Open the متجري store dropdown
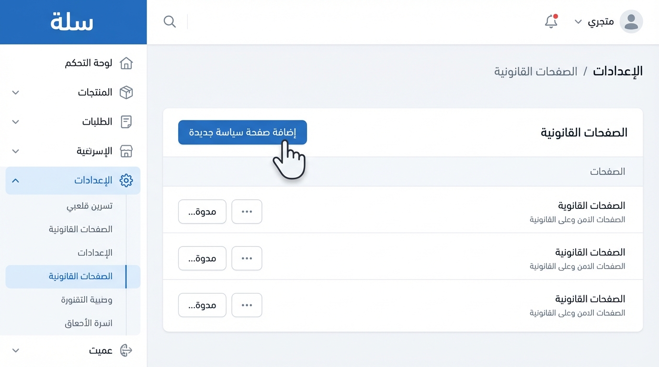 594,22
